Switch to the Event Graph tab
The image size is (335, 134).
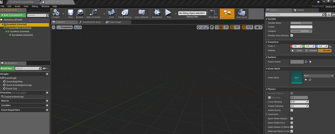(x=116, y=22)
